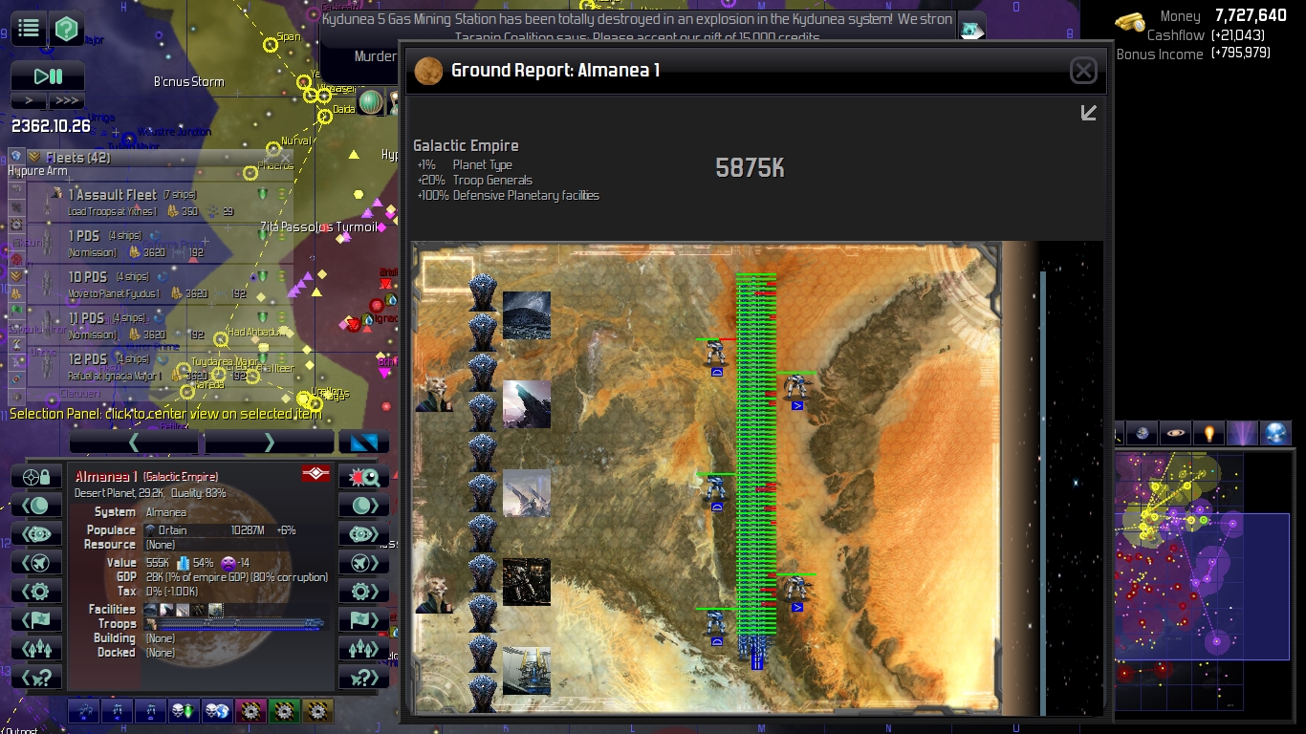This screenshot has height=734, width=1306.
Task: Switch minimap to blue galaxy globe tab
Action: pos(1276,434)
